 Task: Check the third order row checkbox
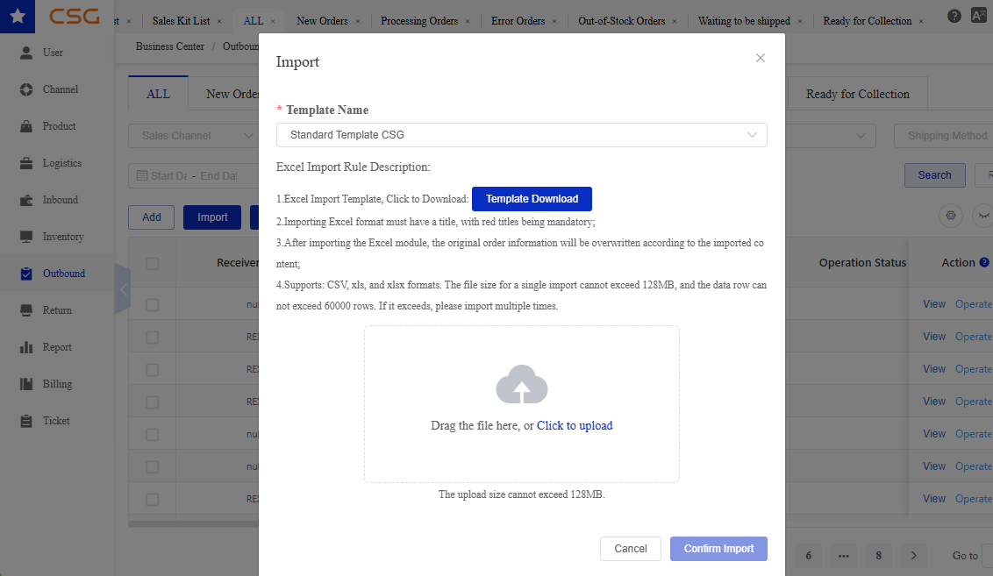tap(152, 369)
